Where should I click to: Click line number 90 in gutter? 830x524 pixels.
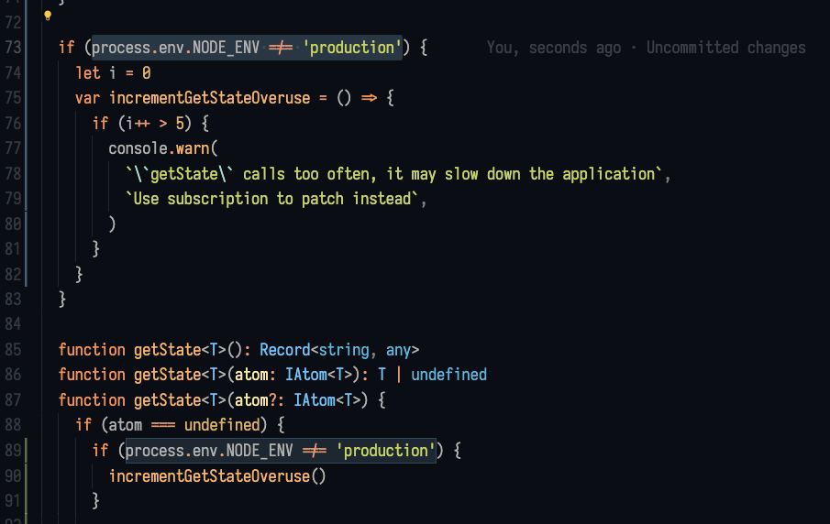[x=13, y=475]
